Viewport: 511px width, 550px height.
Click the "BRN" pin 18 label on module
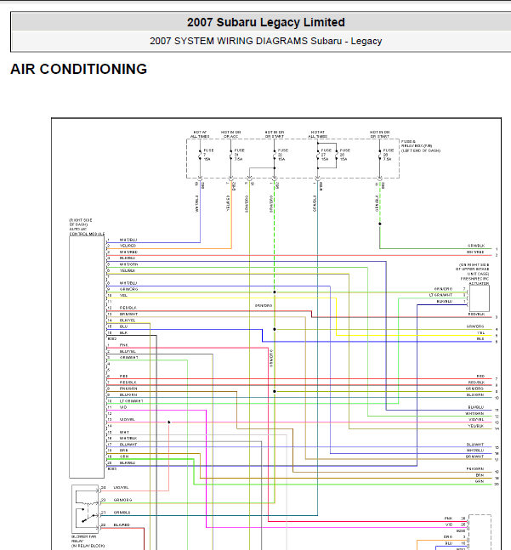pos(124,451)
